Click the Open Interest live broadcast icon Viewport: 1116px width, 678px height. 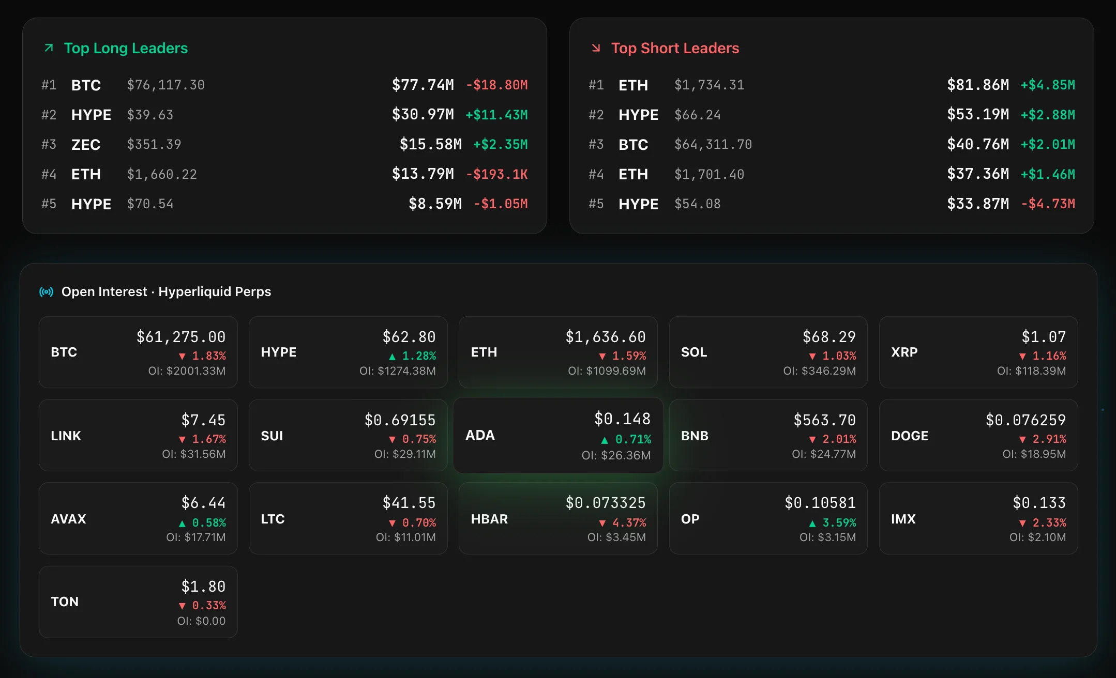pos(46,292)
